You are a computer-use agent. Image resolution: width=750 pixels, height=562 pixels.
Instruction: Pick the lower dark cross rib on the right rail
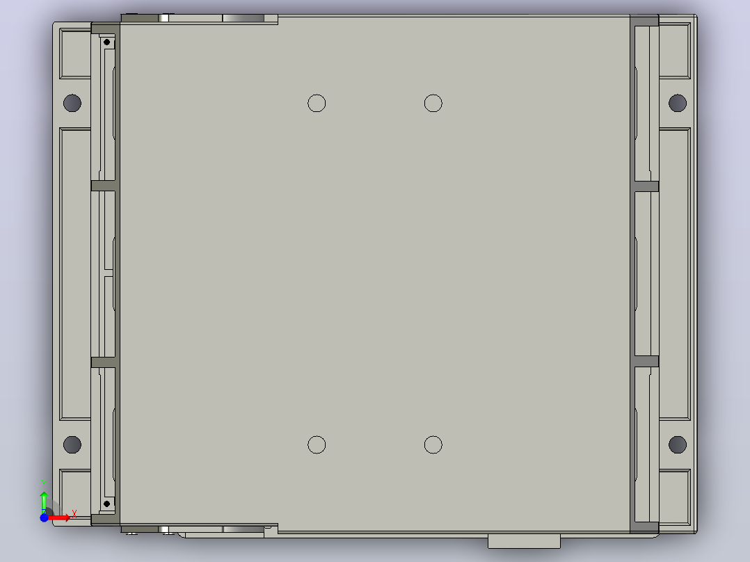(x=647, y=362)
